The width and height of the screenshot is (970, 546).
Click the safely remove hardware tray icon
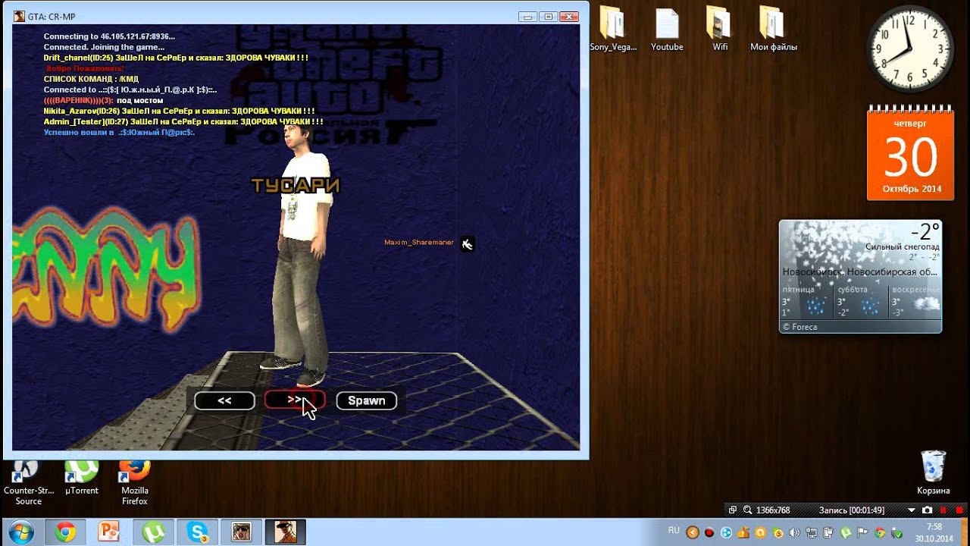point(896,532)
